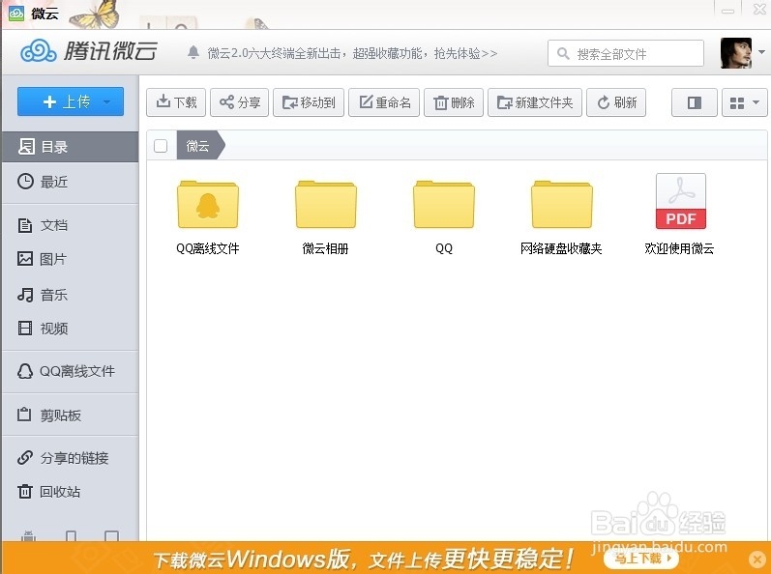Image resolution: width=771 pixels, height=574 pixels.
Task: Click the 刷新 refresh toolbar button
Action: [616, 102]
